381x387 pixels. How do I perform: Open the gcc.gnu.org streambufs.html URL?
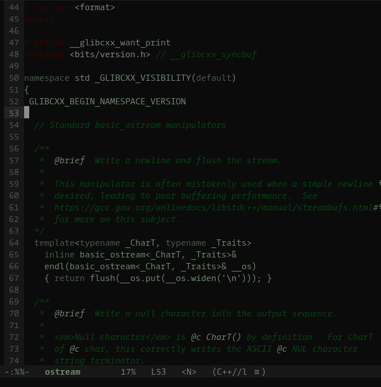coord(214,208)
